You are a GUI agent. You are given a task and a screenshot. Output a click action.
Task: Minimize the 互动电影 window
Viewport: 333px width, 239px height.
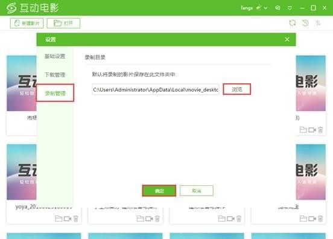[x=302, y=8]
